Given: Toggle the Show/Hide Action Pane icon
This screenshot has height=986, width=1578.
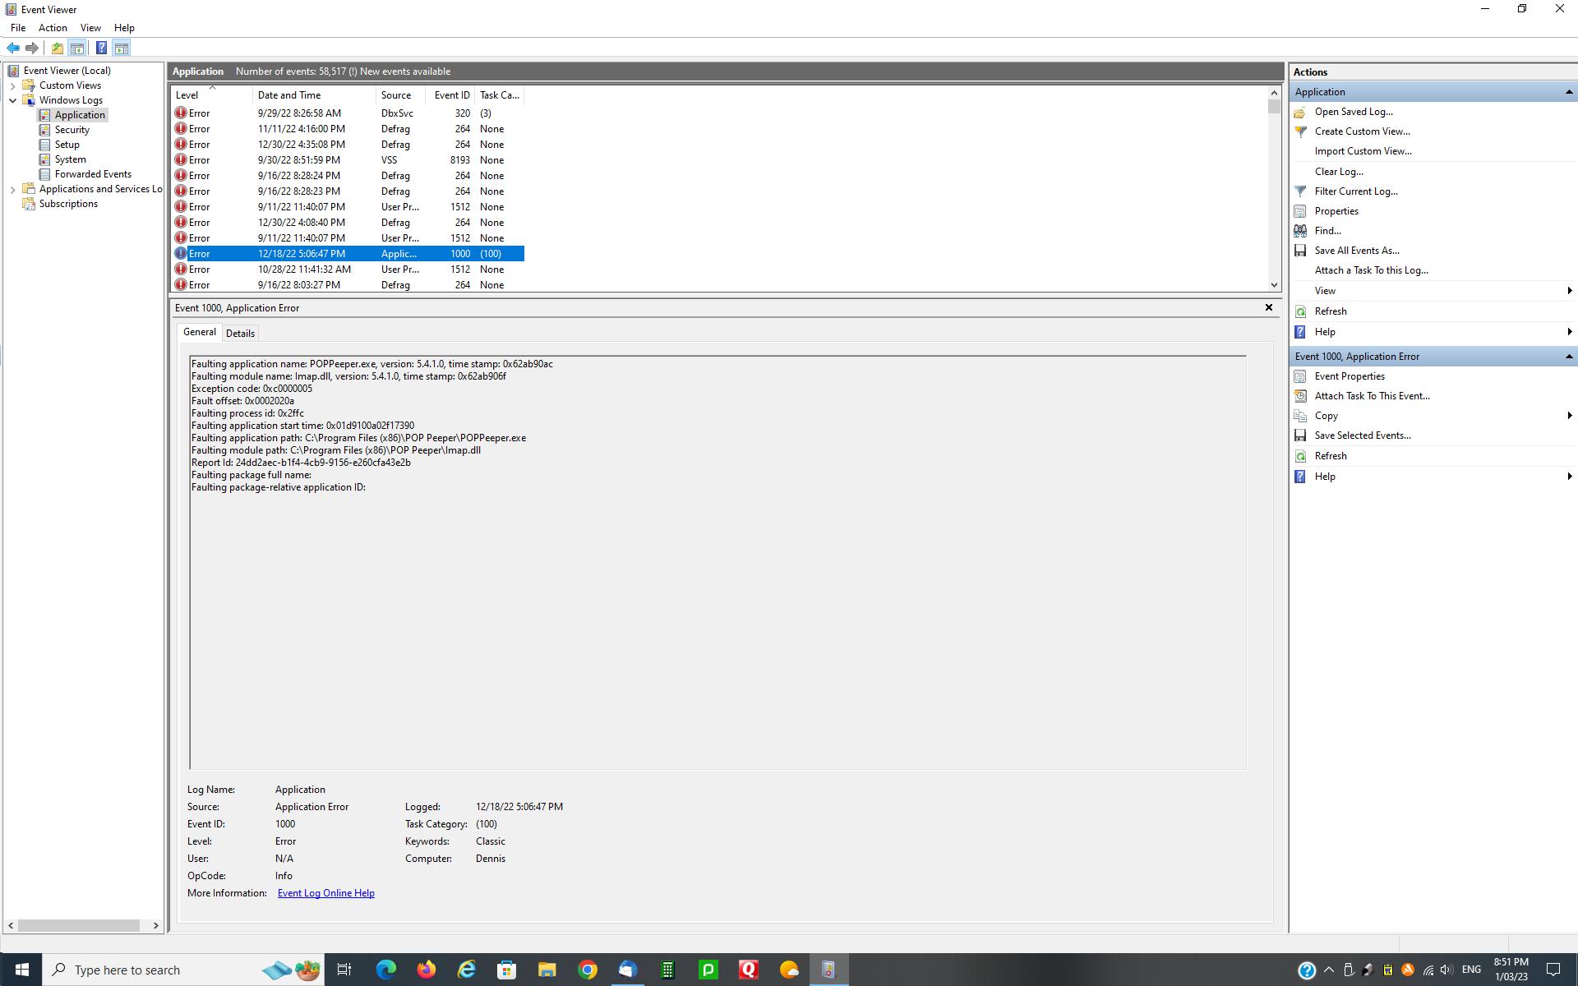Looking at the screenshot, I should click(x=121, y=48).
